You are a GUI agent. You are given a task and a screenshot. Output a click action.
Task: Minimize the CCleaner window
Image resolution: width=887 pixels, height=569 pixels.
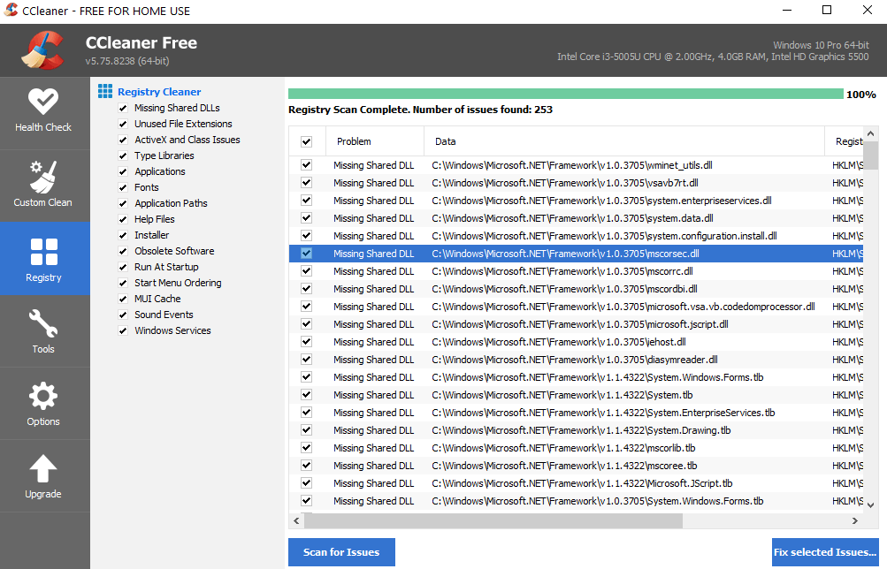coord(786,11)
